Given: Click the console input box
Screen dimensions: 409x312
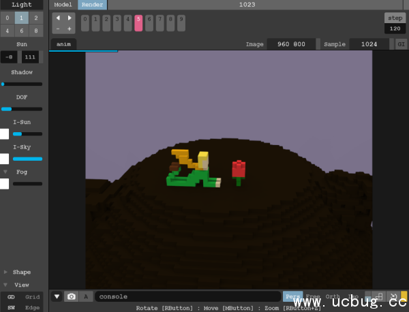Looking at the screenshot, I should [188, 296].
